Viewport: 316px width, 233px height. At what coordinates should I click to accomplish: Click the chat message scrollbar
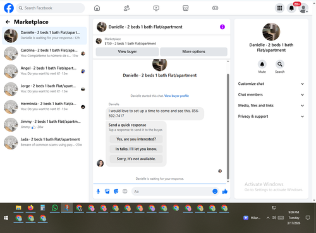(x=228, y=127)
